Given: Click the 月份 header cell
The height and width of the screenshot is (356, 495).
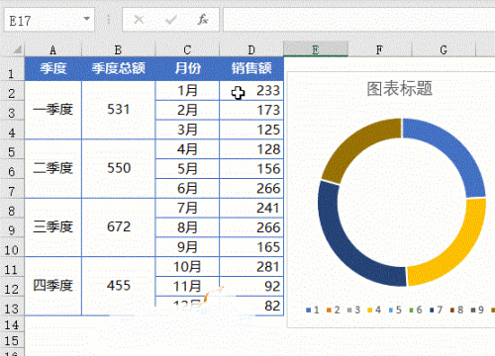Looking at the screenshot, I should click(x=187, y=68).
